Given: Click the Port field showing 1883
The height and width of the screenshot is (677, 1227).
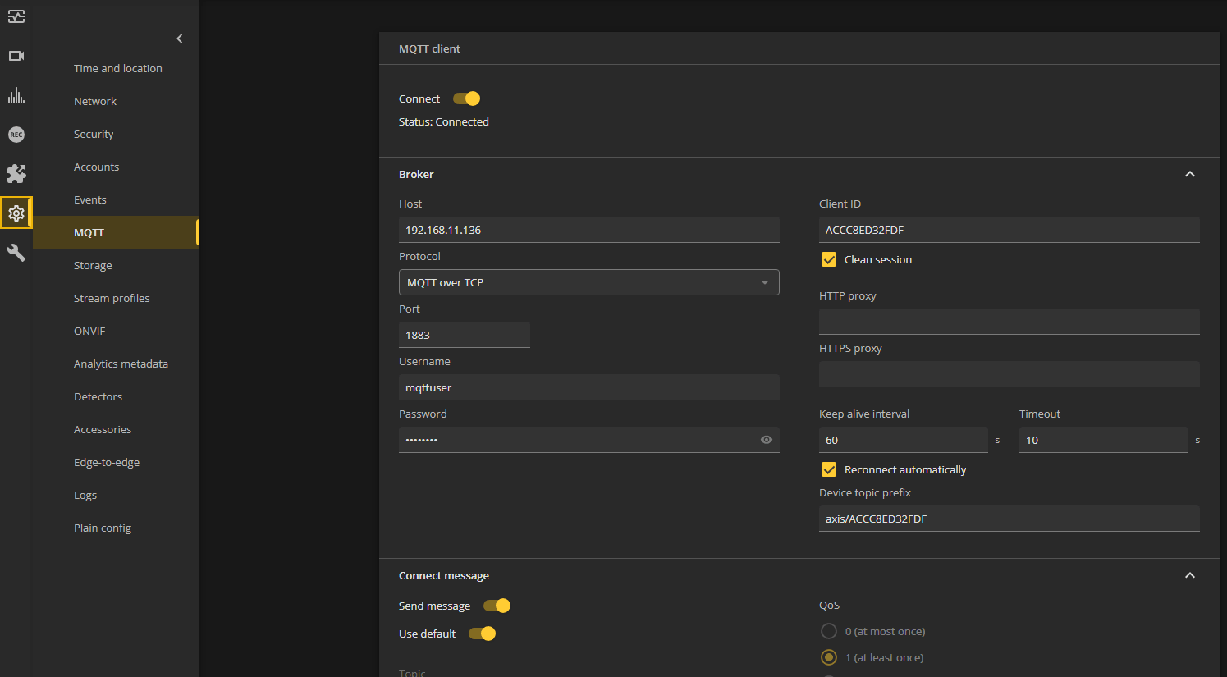Looking at the screenshot, I should point(465,335).
